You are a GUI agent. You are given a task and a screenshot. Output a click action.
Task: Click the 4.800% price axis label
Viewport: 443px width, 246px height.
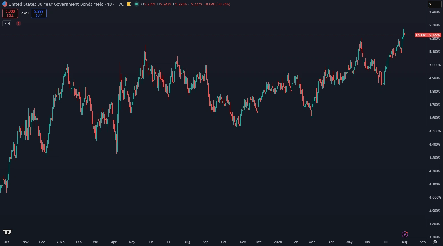click(x=434, y=92)
